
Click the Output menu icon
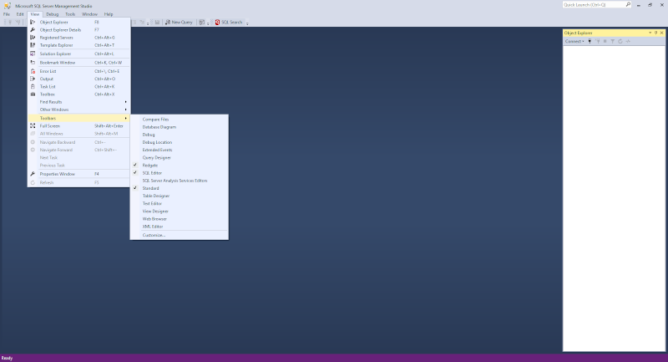pyautogui.click(x=33, y=79)
